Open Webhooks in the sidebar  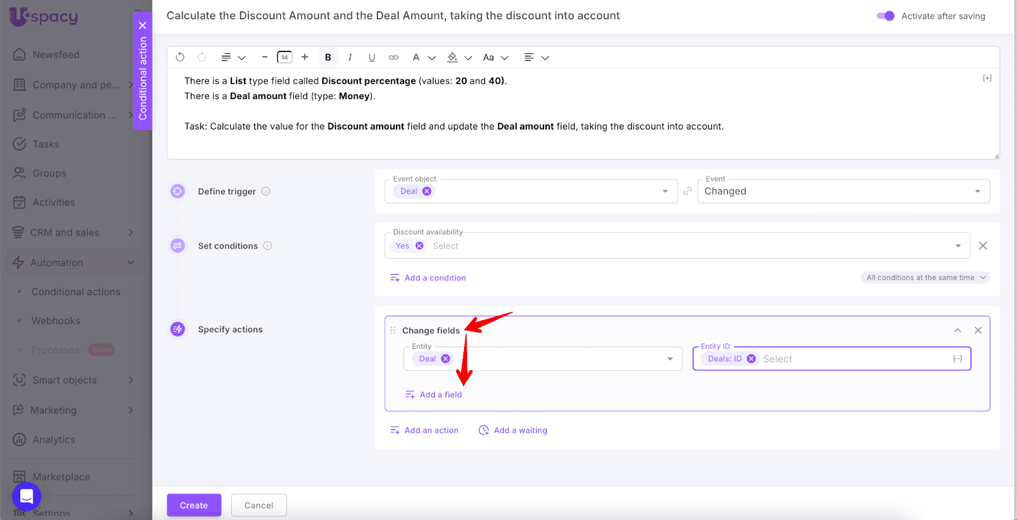(x=56, y=321)
